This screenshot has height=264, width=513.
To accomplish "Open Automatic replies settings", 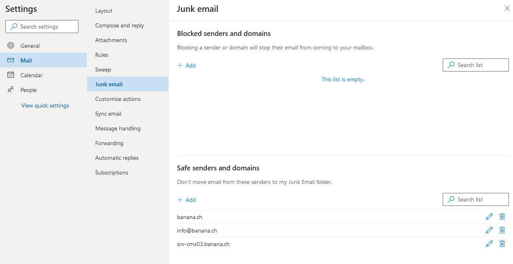I will point(117,158).
